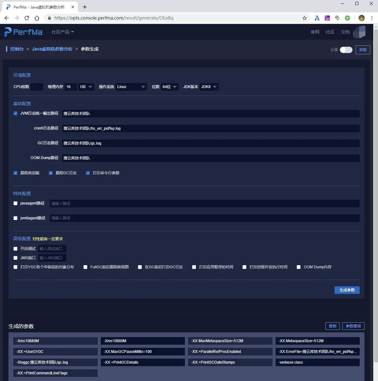Focus 输入调试端口 field
378x381 pixels.
click(x=52, y=249)
